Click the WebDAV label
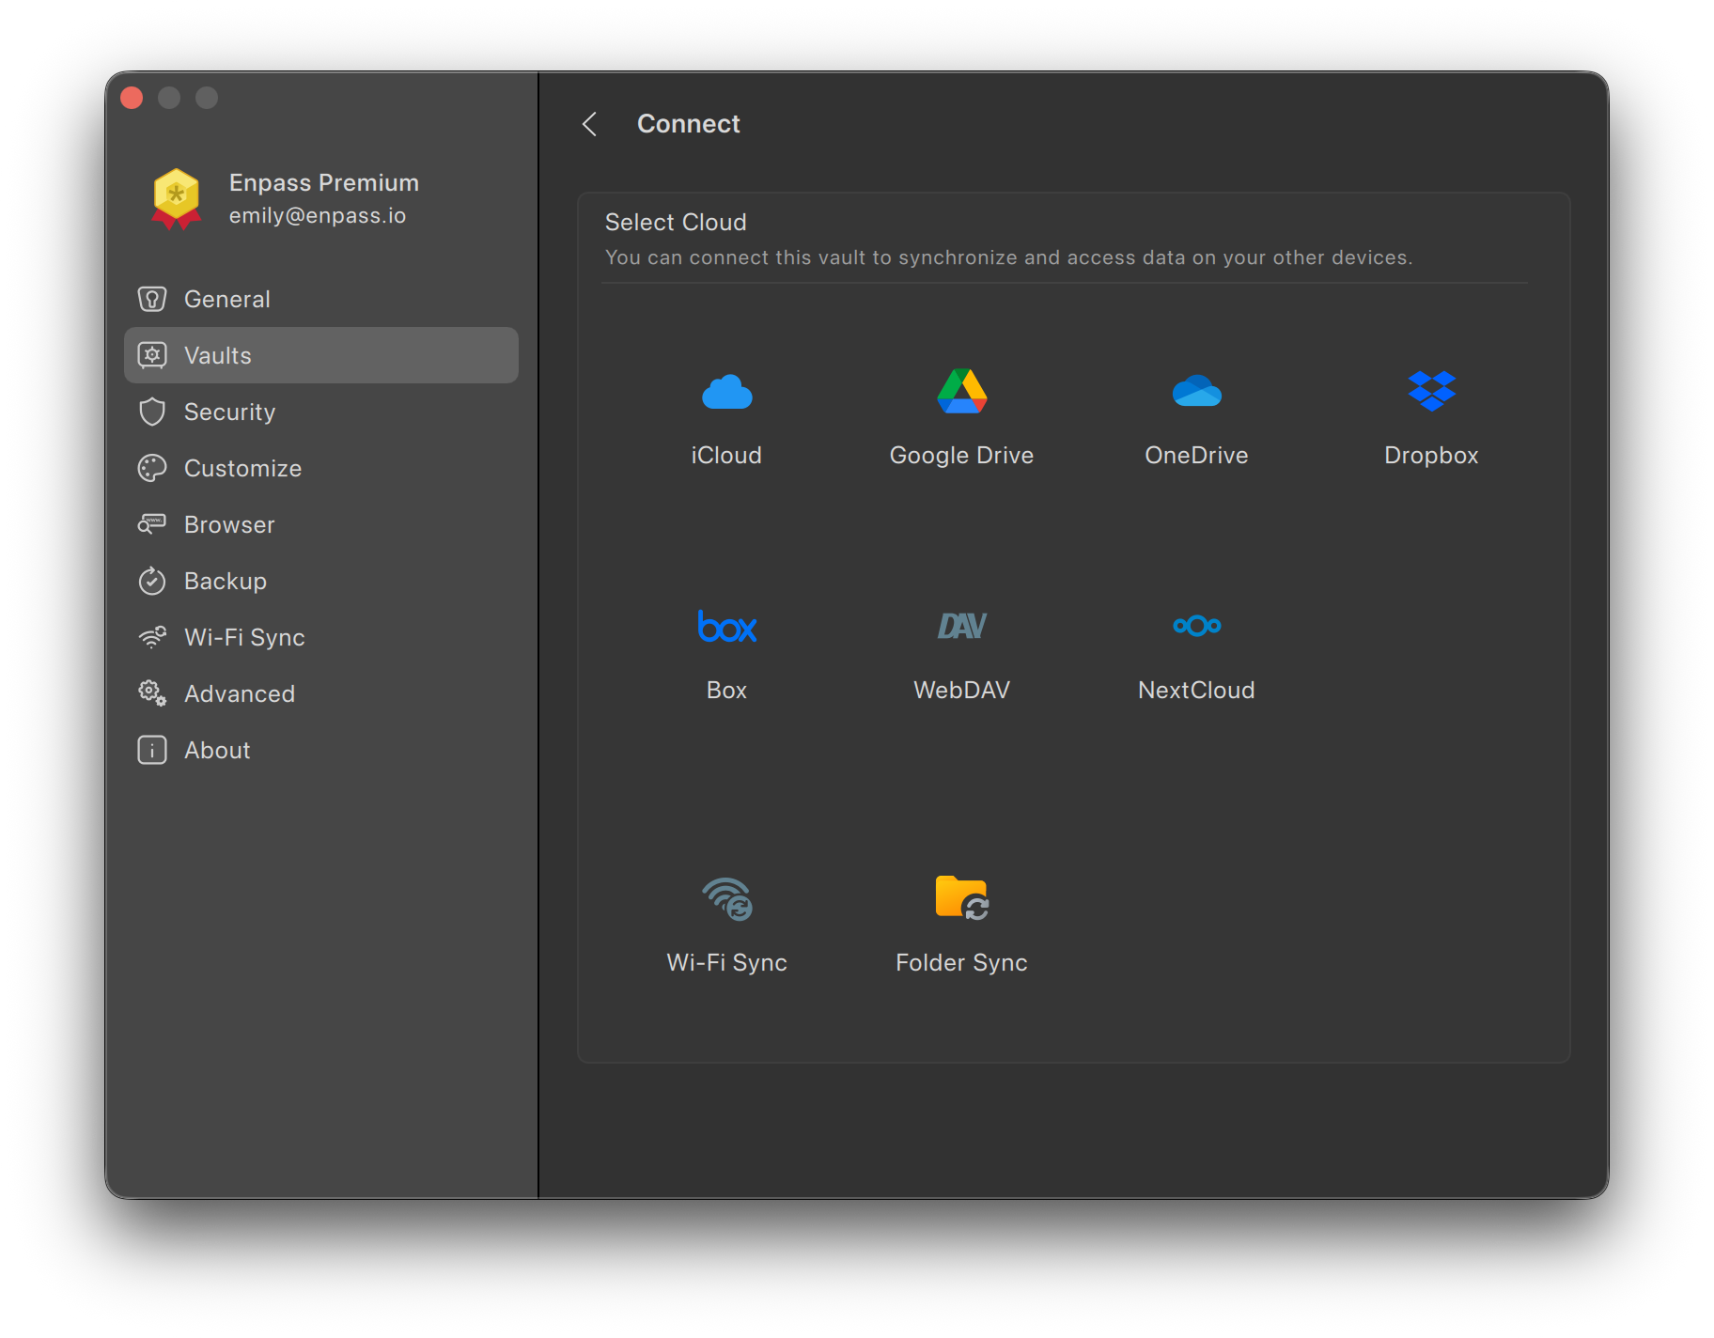 tap(961, 691)
